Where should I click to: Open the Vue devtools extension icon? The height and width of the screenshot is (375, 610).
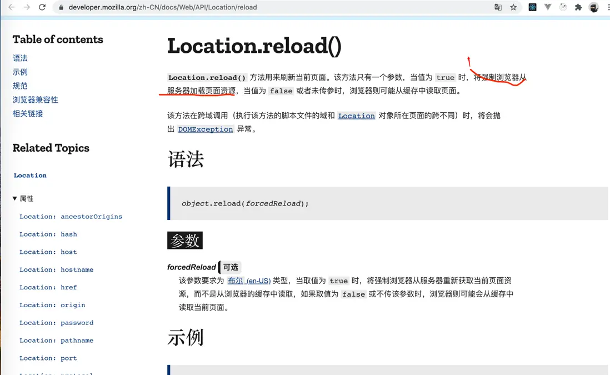pos(548,7)
